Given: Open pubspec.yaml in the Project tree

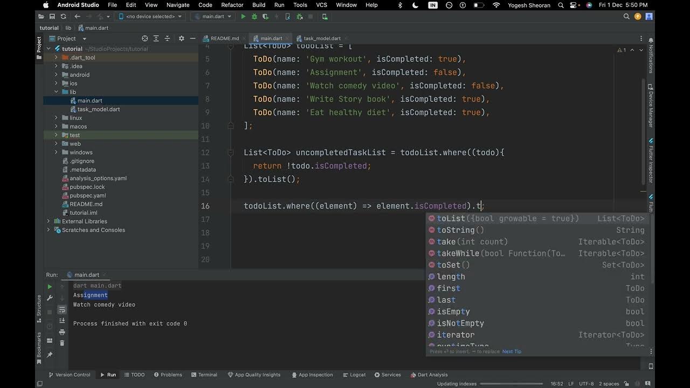Looking at the screenshot, I should coord(87,196).
